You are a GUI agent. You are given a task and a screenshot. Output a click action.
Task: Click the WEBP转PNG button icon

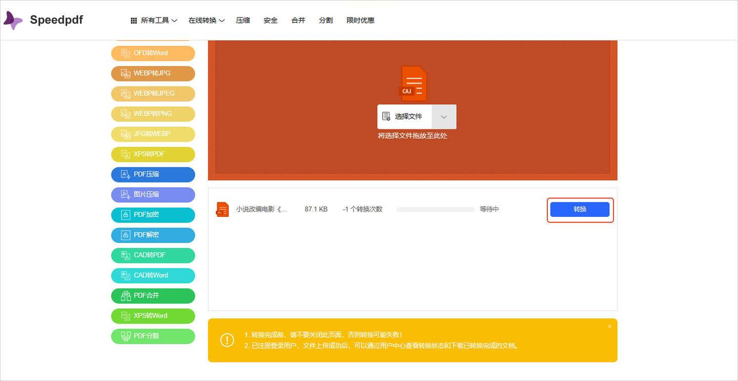[126, 114]
